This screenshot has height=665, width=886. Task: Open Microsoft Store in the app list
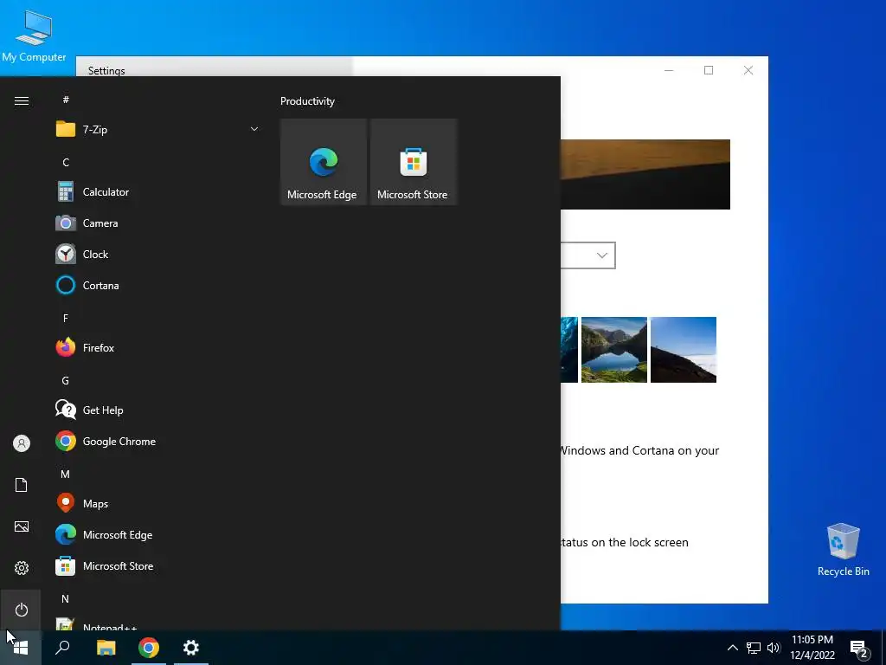(x=158, y=565)
